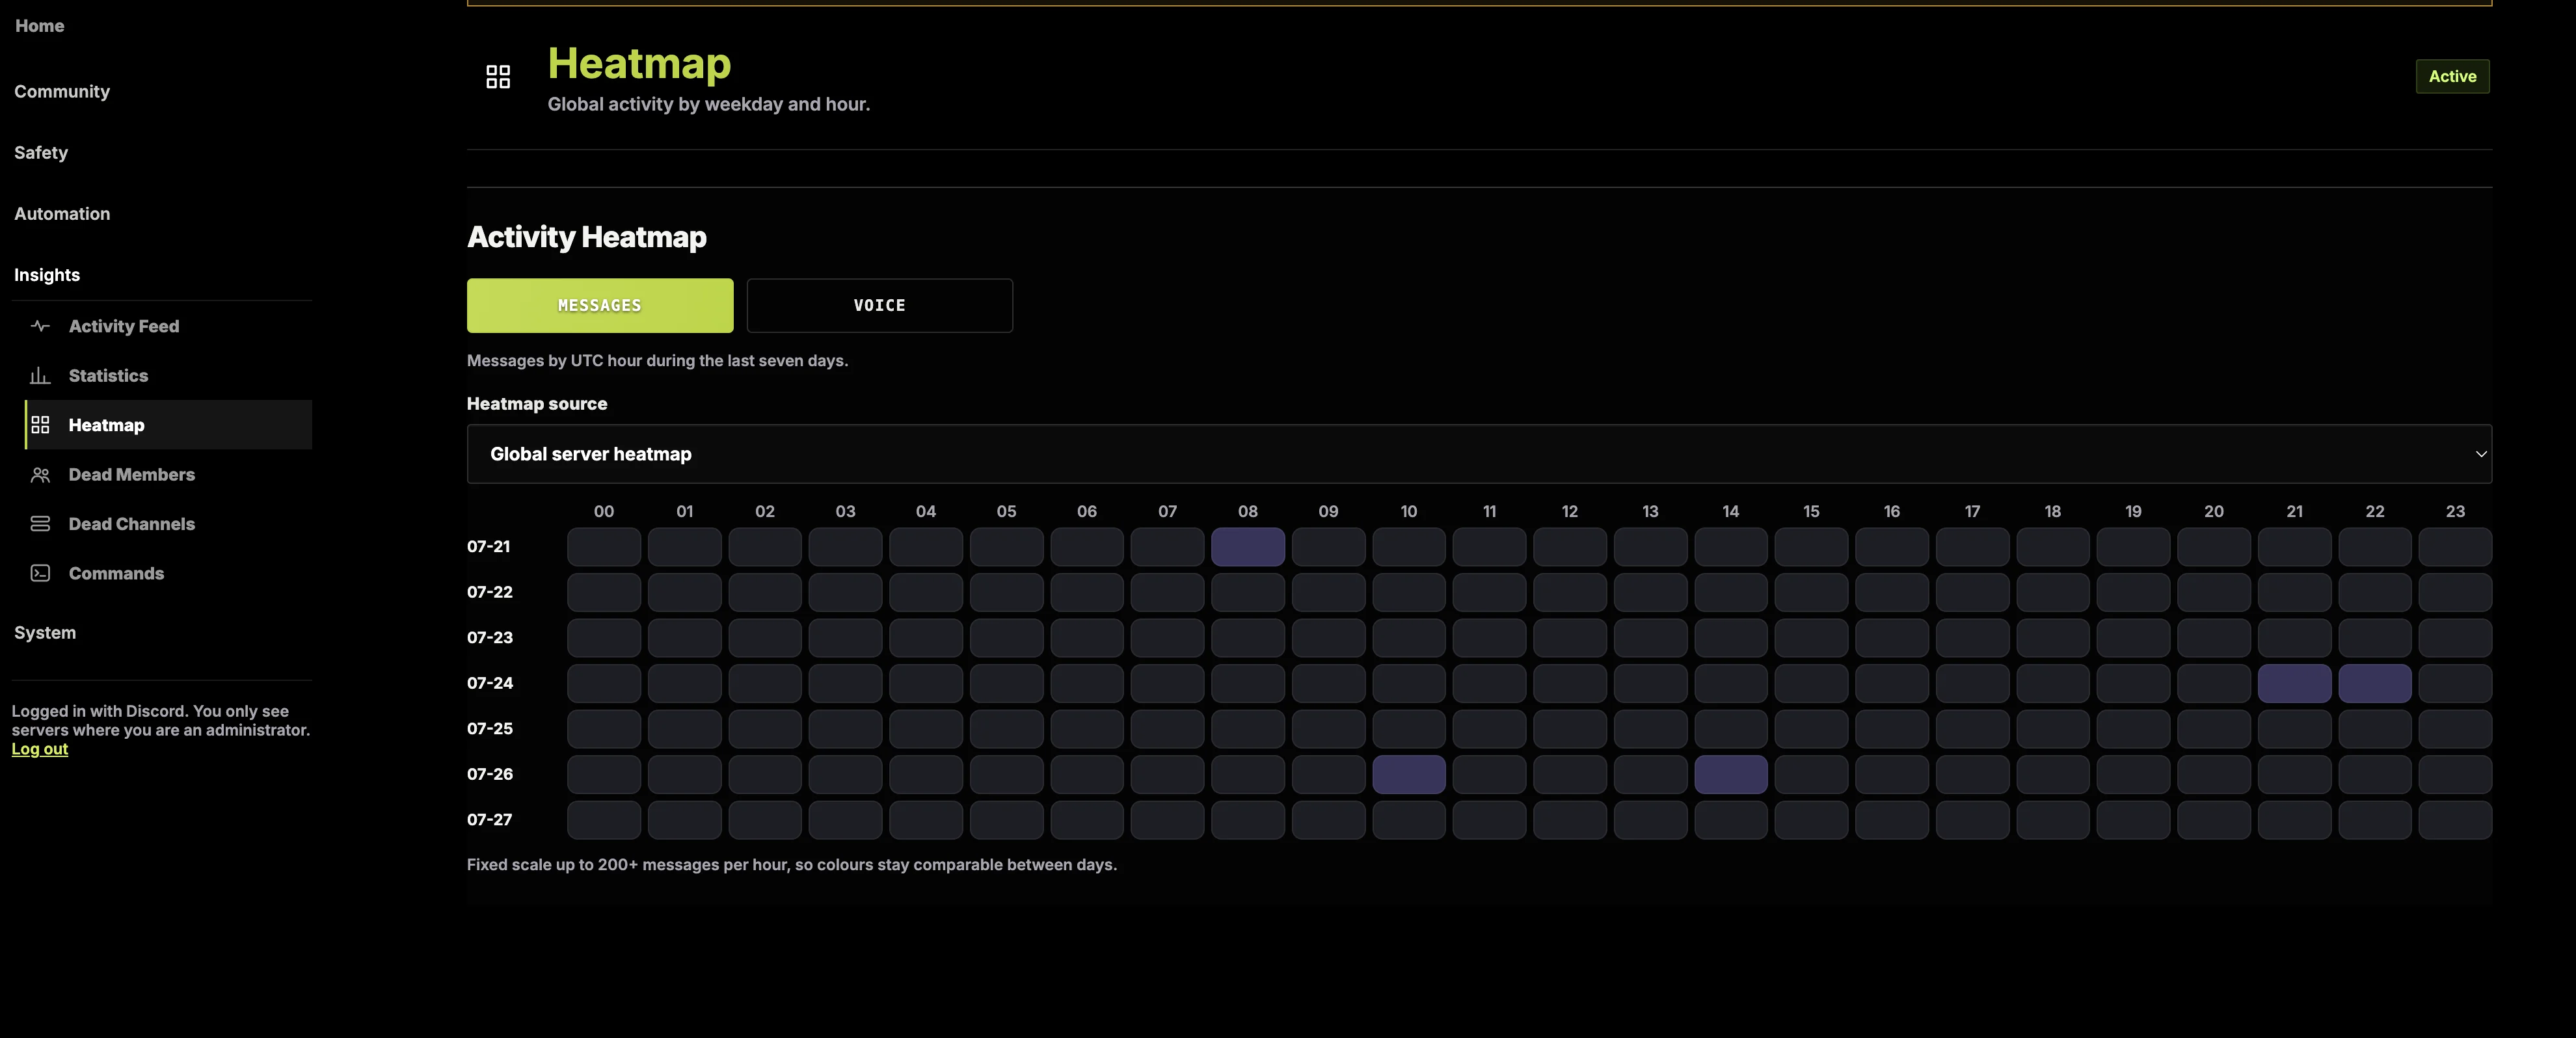The image size is (2576, 1038).
Task: Click highlighted cell 07-24 hour 22
Action: [x=2375, y=684]
